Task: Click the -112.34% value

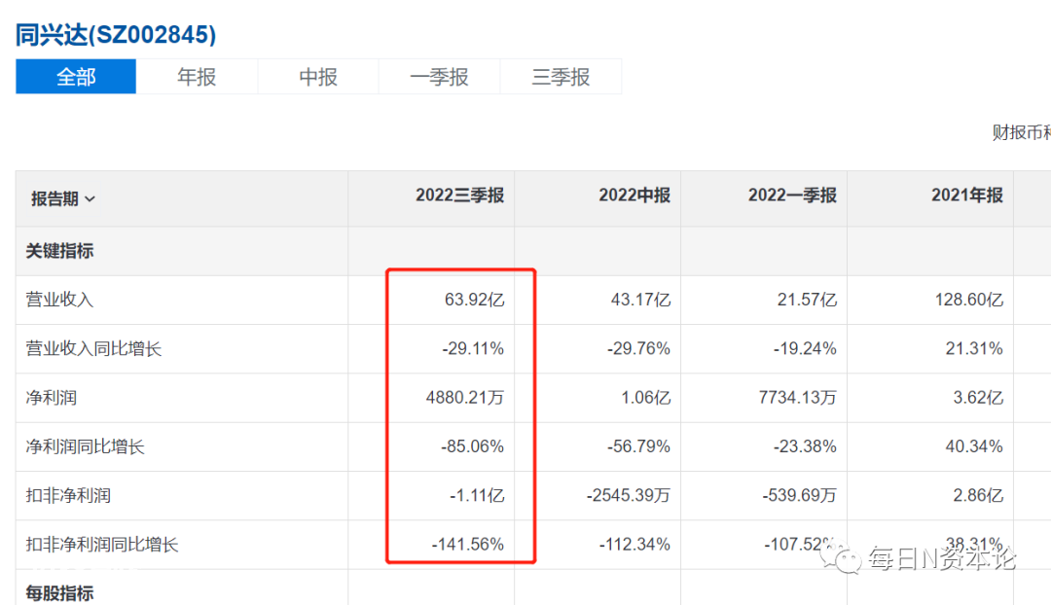Action: click(634, 544)
